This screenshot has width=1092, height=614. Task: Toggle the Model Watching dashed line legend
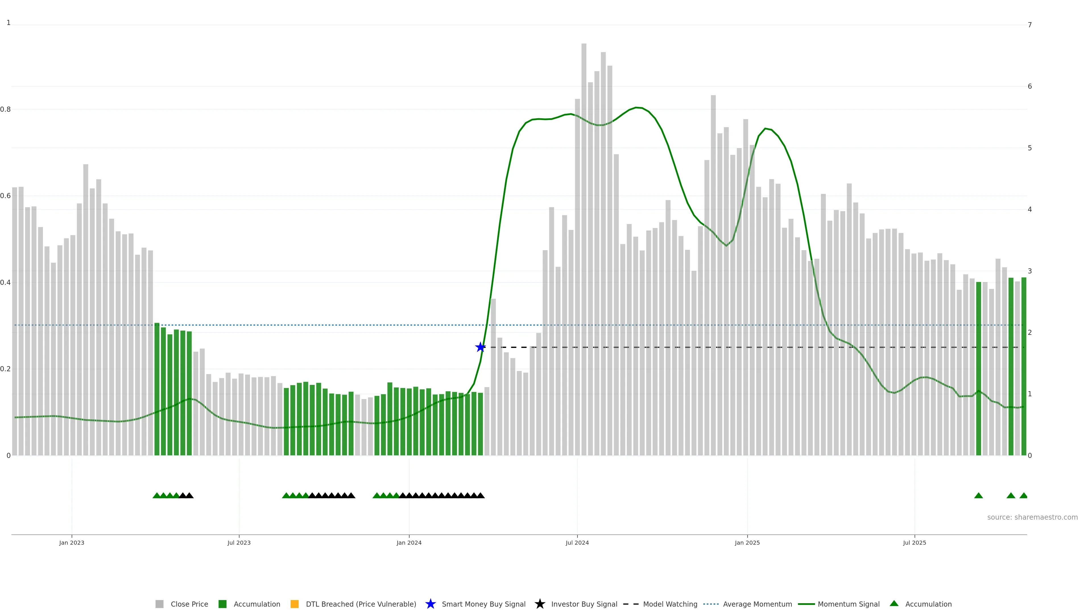tap(630, 604)
